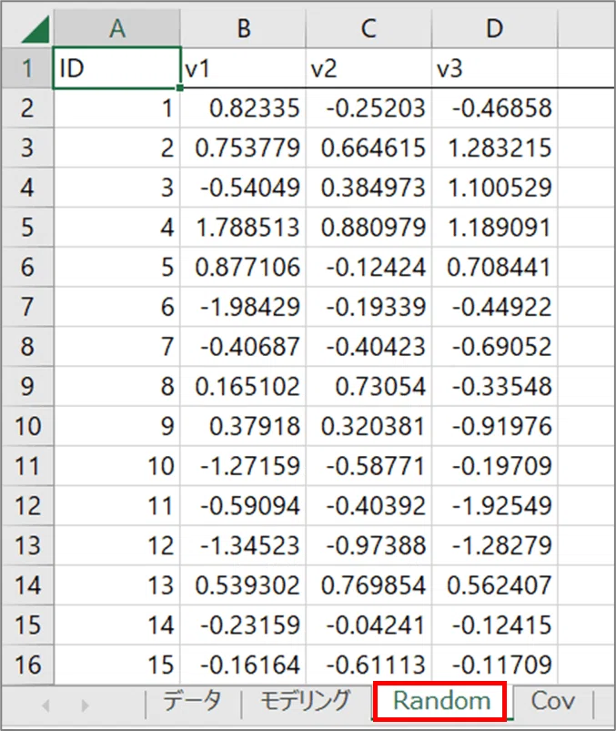Click cell containing 0.320381
This screenshot has height=731, width=616.
click(369, 426)
